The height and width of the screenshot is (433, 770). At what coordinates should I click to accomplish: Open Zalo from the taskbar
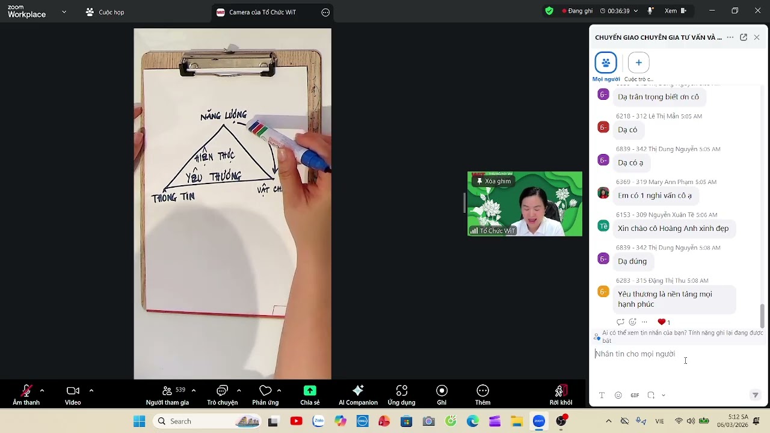[x=318, y=421]
